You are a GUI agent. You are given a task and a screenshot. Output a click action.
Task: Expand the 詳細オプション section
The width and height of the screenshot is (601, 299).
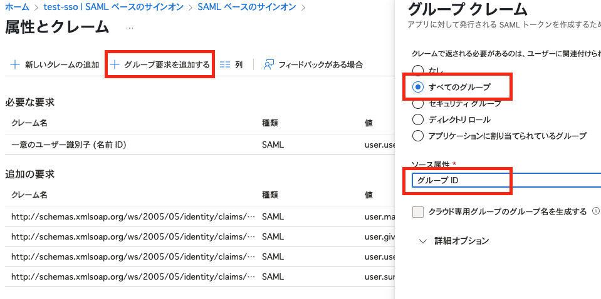(454, 241)
